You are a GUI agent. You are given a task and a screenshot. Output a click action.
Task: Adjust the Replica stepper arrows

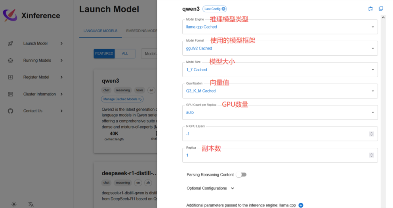click(x=372, y=155)
